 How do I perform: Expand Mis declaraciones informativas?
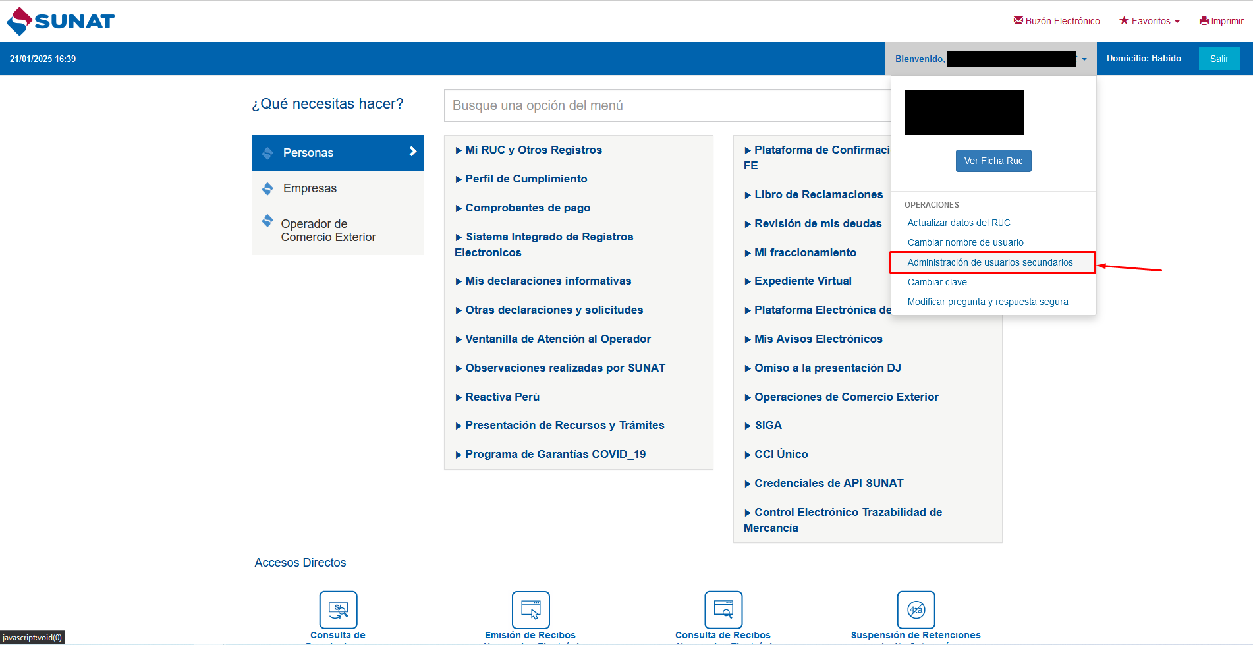coord(543,281)
